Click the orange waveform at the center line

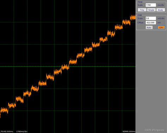click(x=65, y=67)
